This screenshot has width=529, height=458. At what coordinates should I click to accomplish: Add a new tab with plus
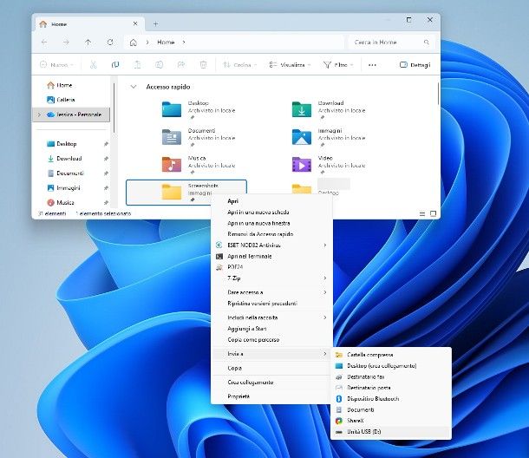click(155, 24)
